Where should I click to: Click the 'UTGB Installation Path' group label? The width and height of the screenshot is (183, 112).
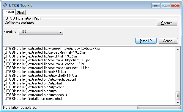23,18
